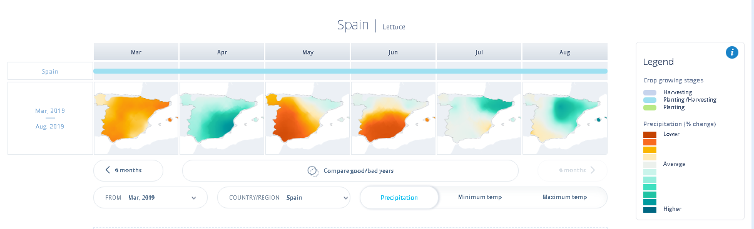Click the clock icon beside Compare good/bad years
Image resolution: width=754 pixels, height=229 pixels.
coord(313,170)
